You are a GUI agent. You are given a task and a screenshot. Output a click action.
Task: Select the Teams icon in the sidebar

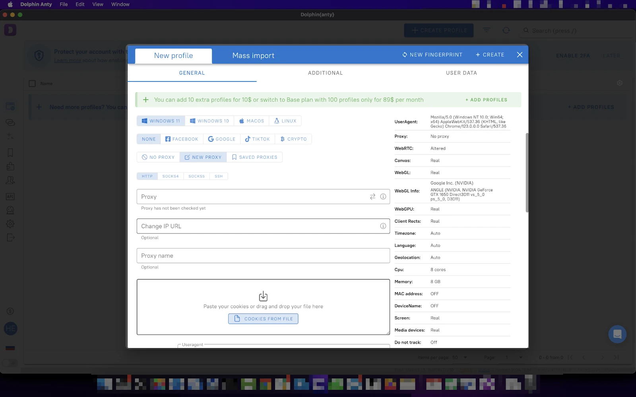[10, 180]
